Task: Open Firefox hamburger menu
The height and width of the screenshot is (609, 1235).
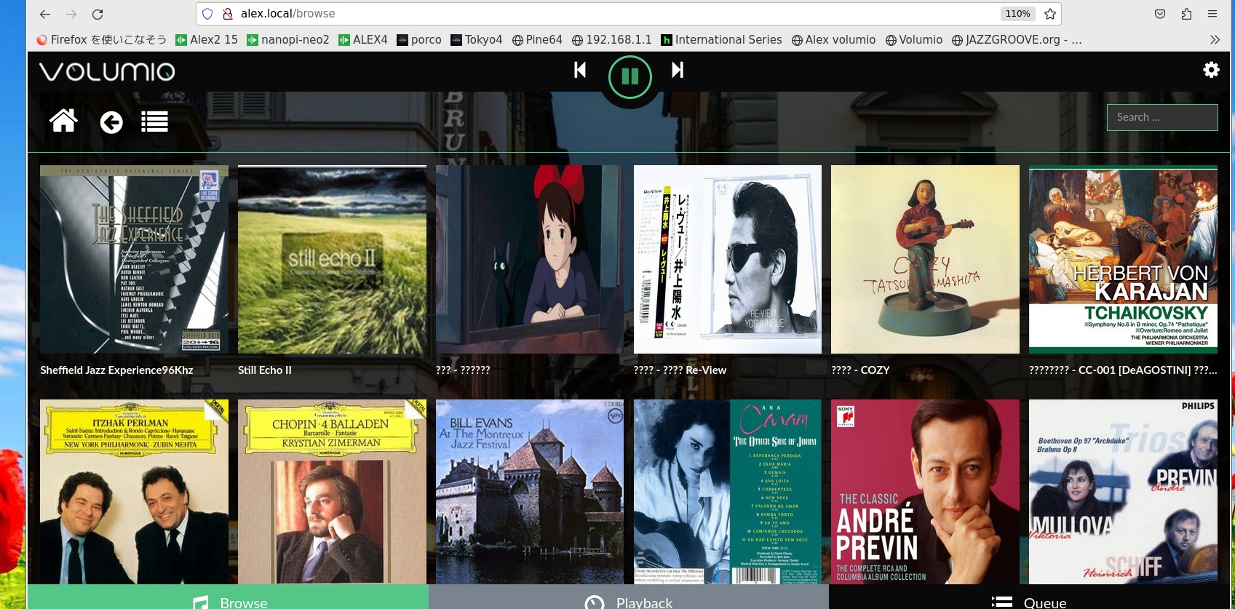Action: click(x=1212, y=14)
